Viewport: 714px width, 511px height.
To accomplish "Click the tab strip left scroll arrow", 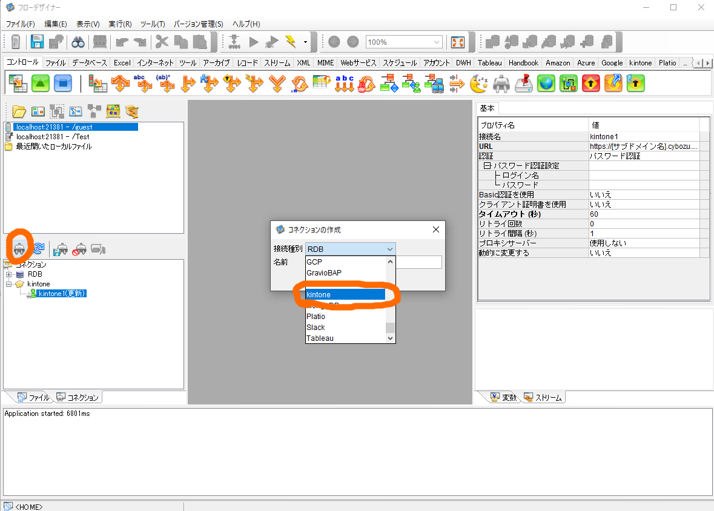I will (x=698, y=64).
